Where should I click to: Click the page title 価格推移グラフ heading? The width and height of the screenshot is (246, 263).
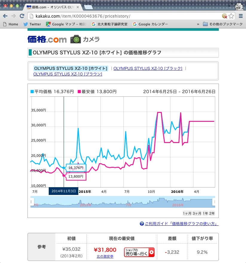click(97, 53)
